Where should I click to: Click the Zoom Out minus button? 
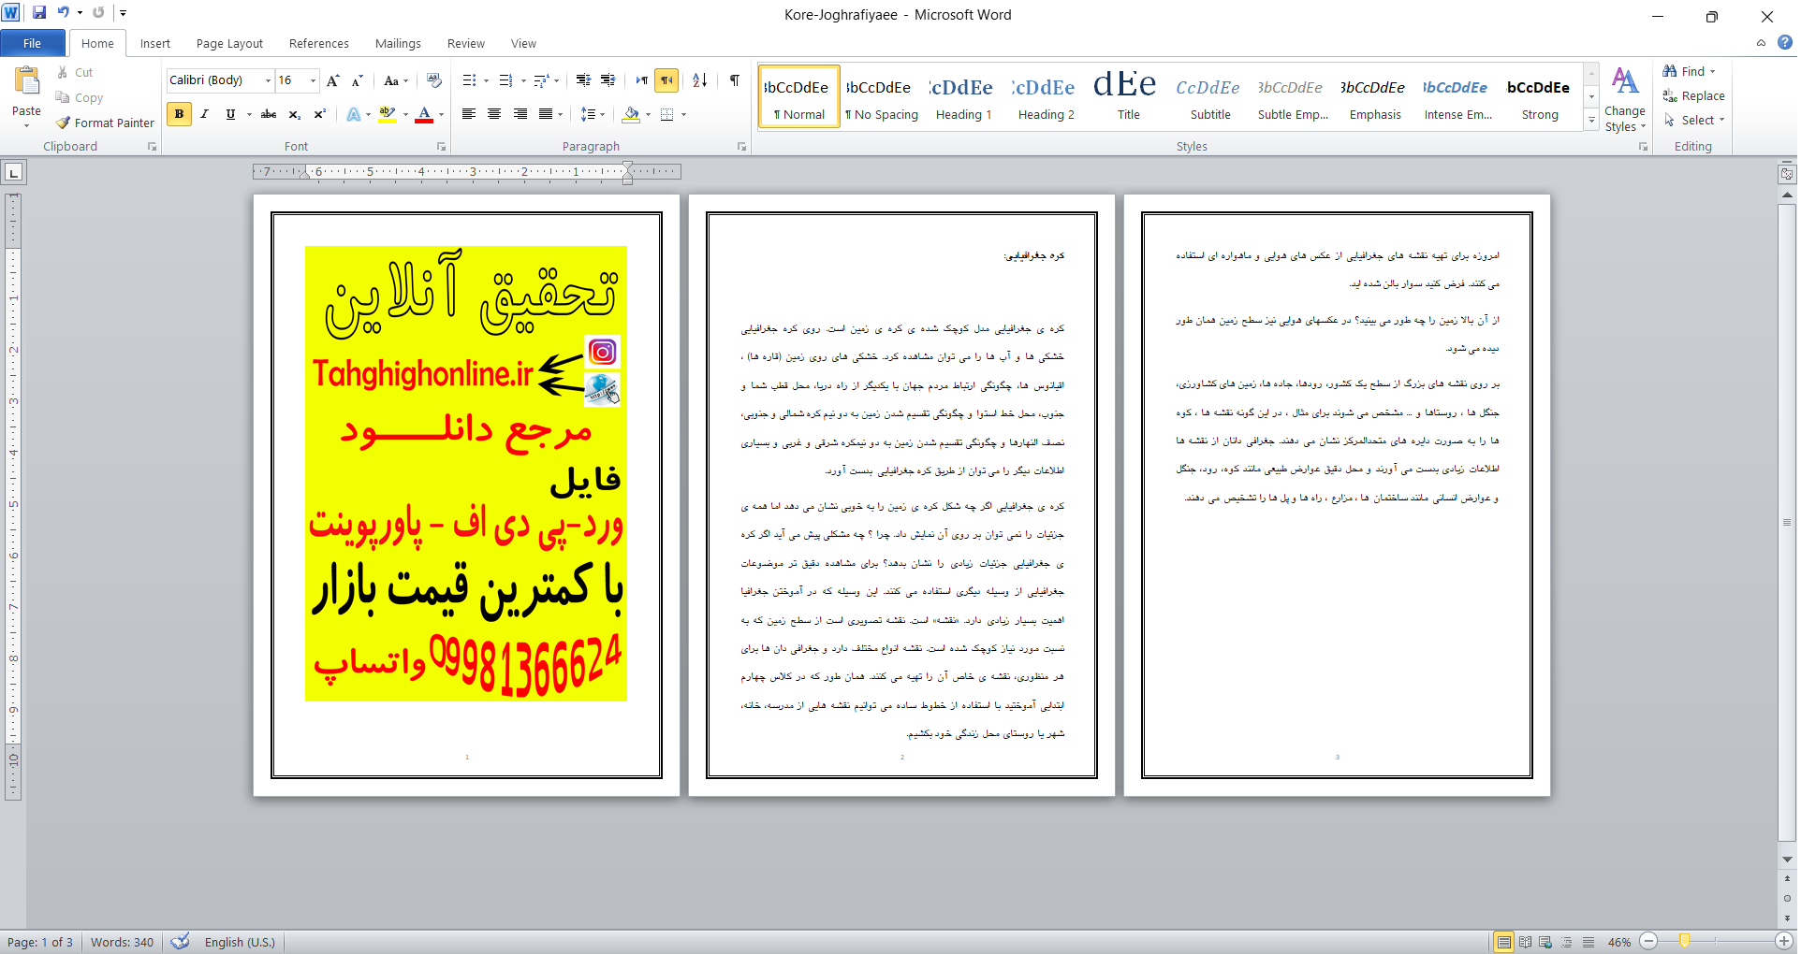click(x=1648, y=942)
